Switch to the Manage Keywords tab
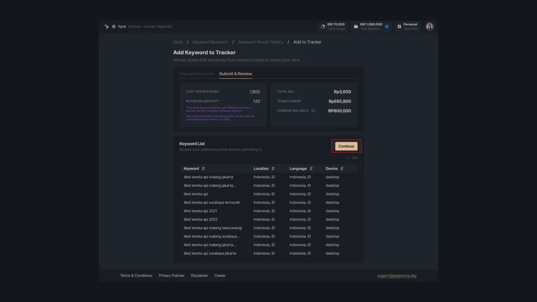The height and width of the screenshot is (302, 537). (197, 74)
